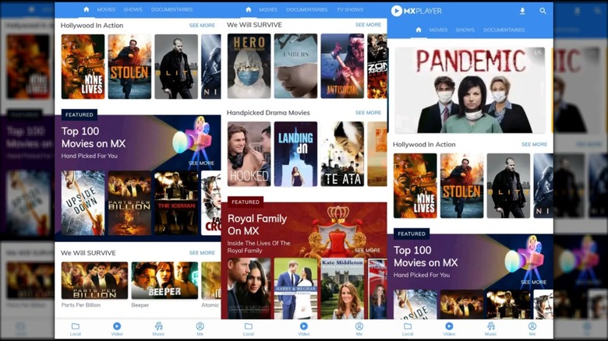Image resolution: width=608 pixels, height=341 pixels.
Task: Open the Hero movie poster
Action: tap(249, 66)
